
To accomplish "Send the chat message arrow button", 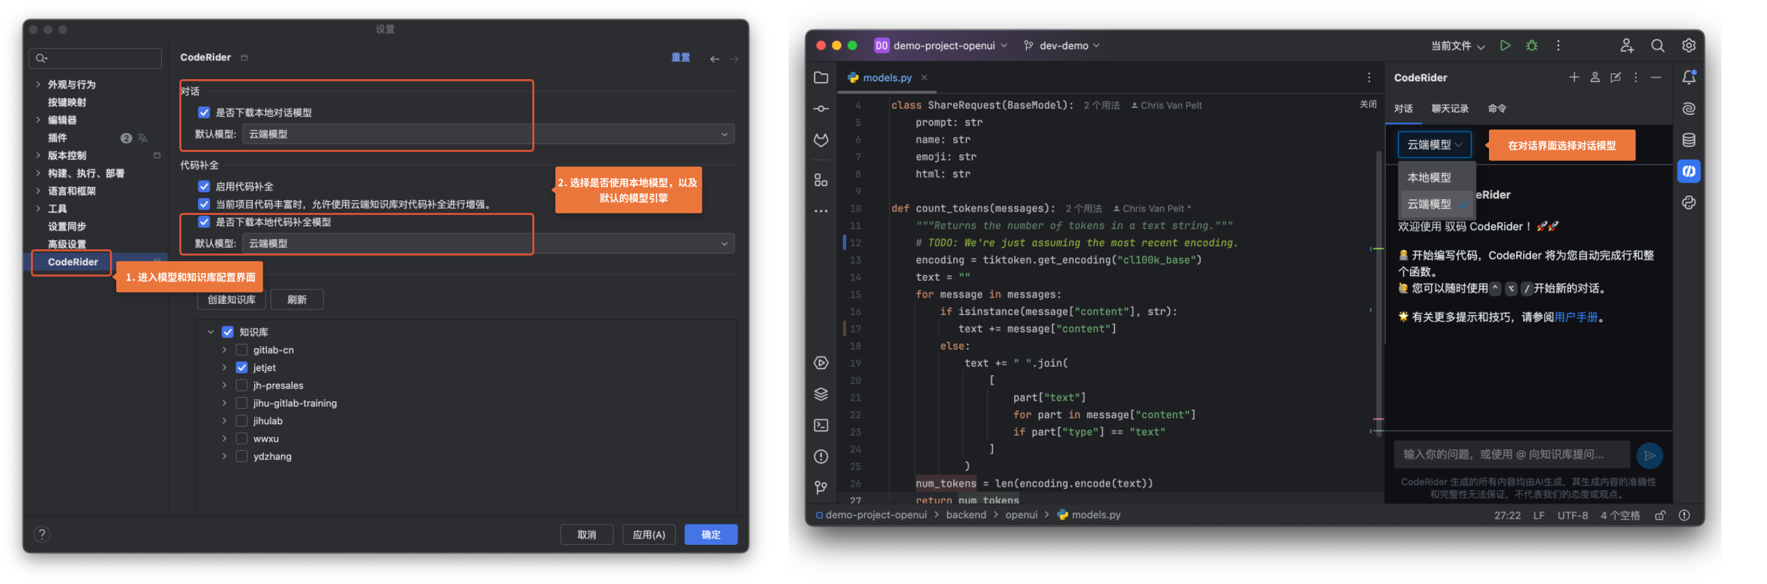I will tap(1649, 455).
